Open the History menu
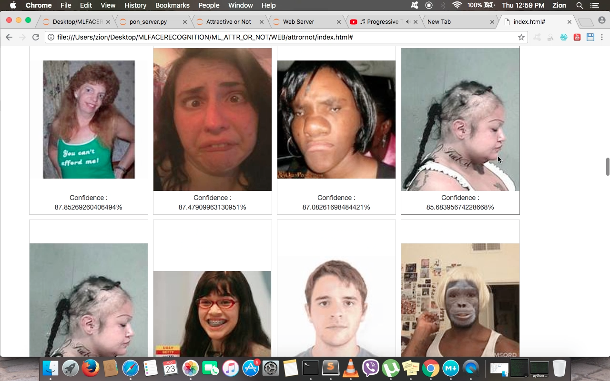Viewport: 610px width, 381px height. 135,5
